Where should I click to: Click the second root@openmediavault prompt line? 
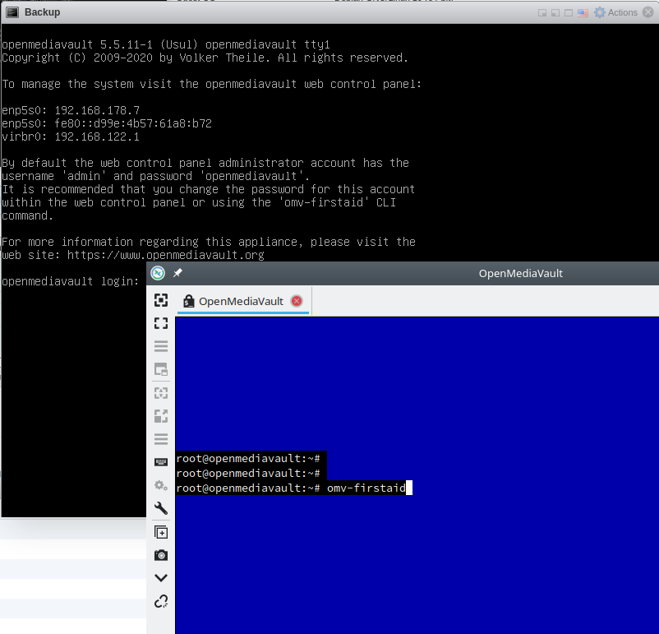pos(248,474)
